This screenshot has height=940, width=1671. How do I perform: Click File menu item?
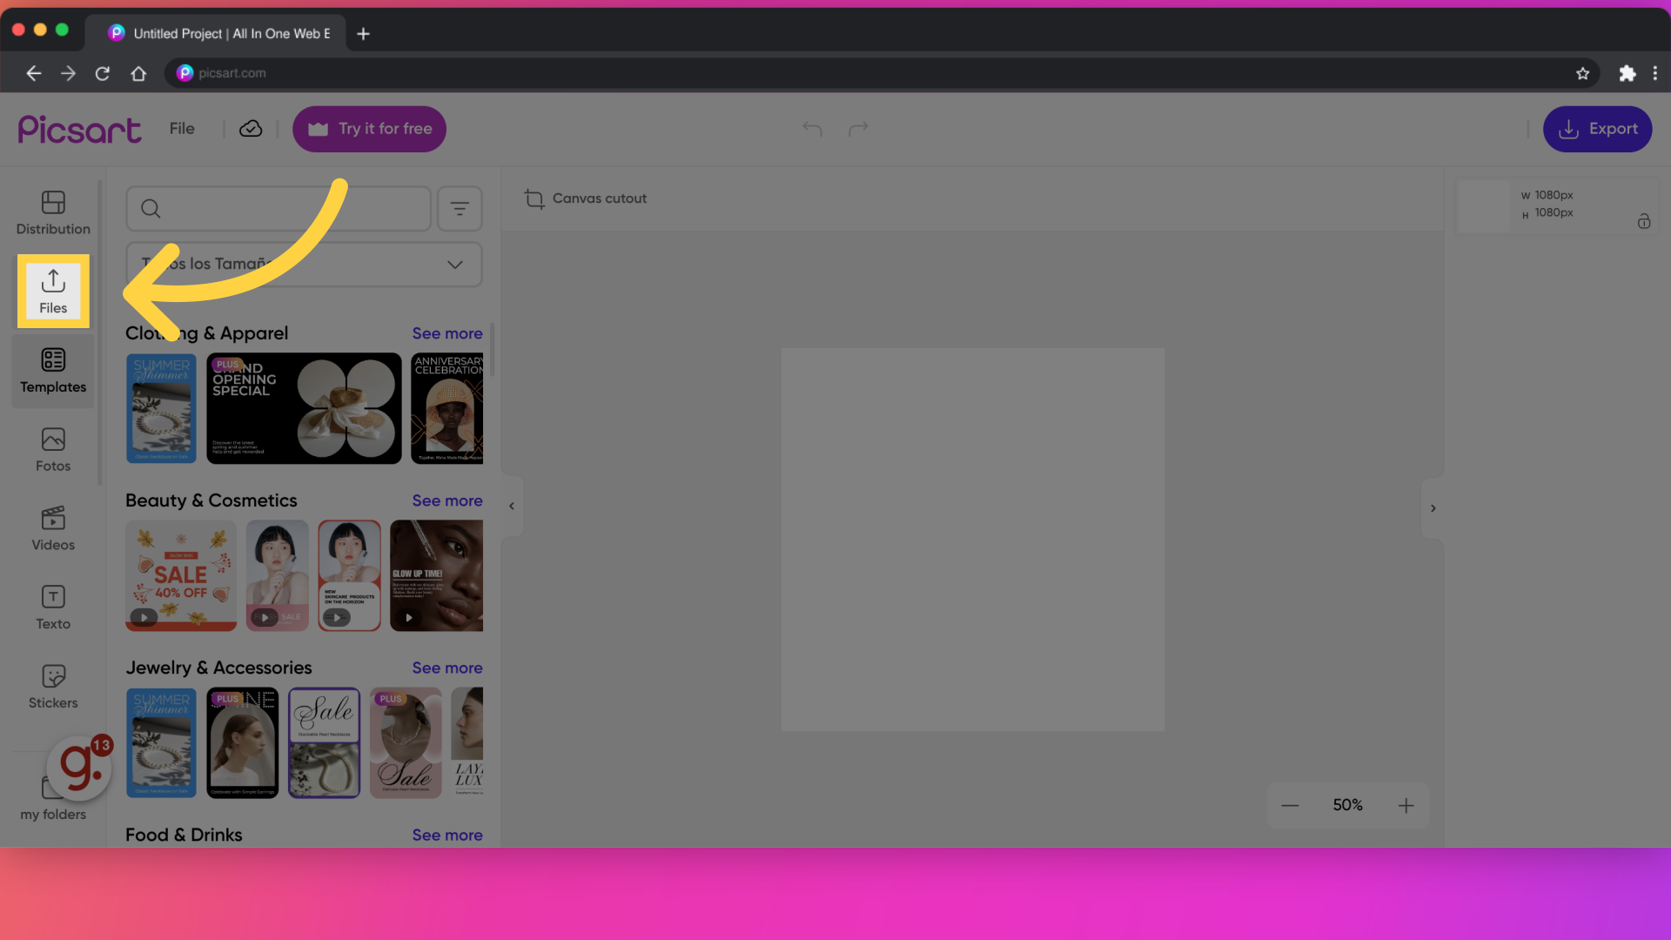tap(181, 129)
